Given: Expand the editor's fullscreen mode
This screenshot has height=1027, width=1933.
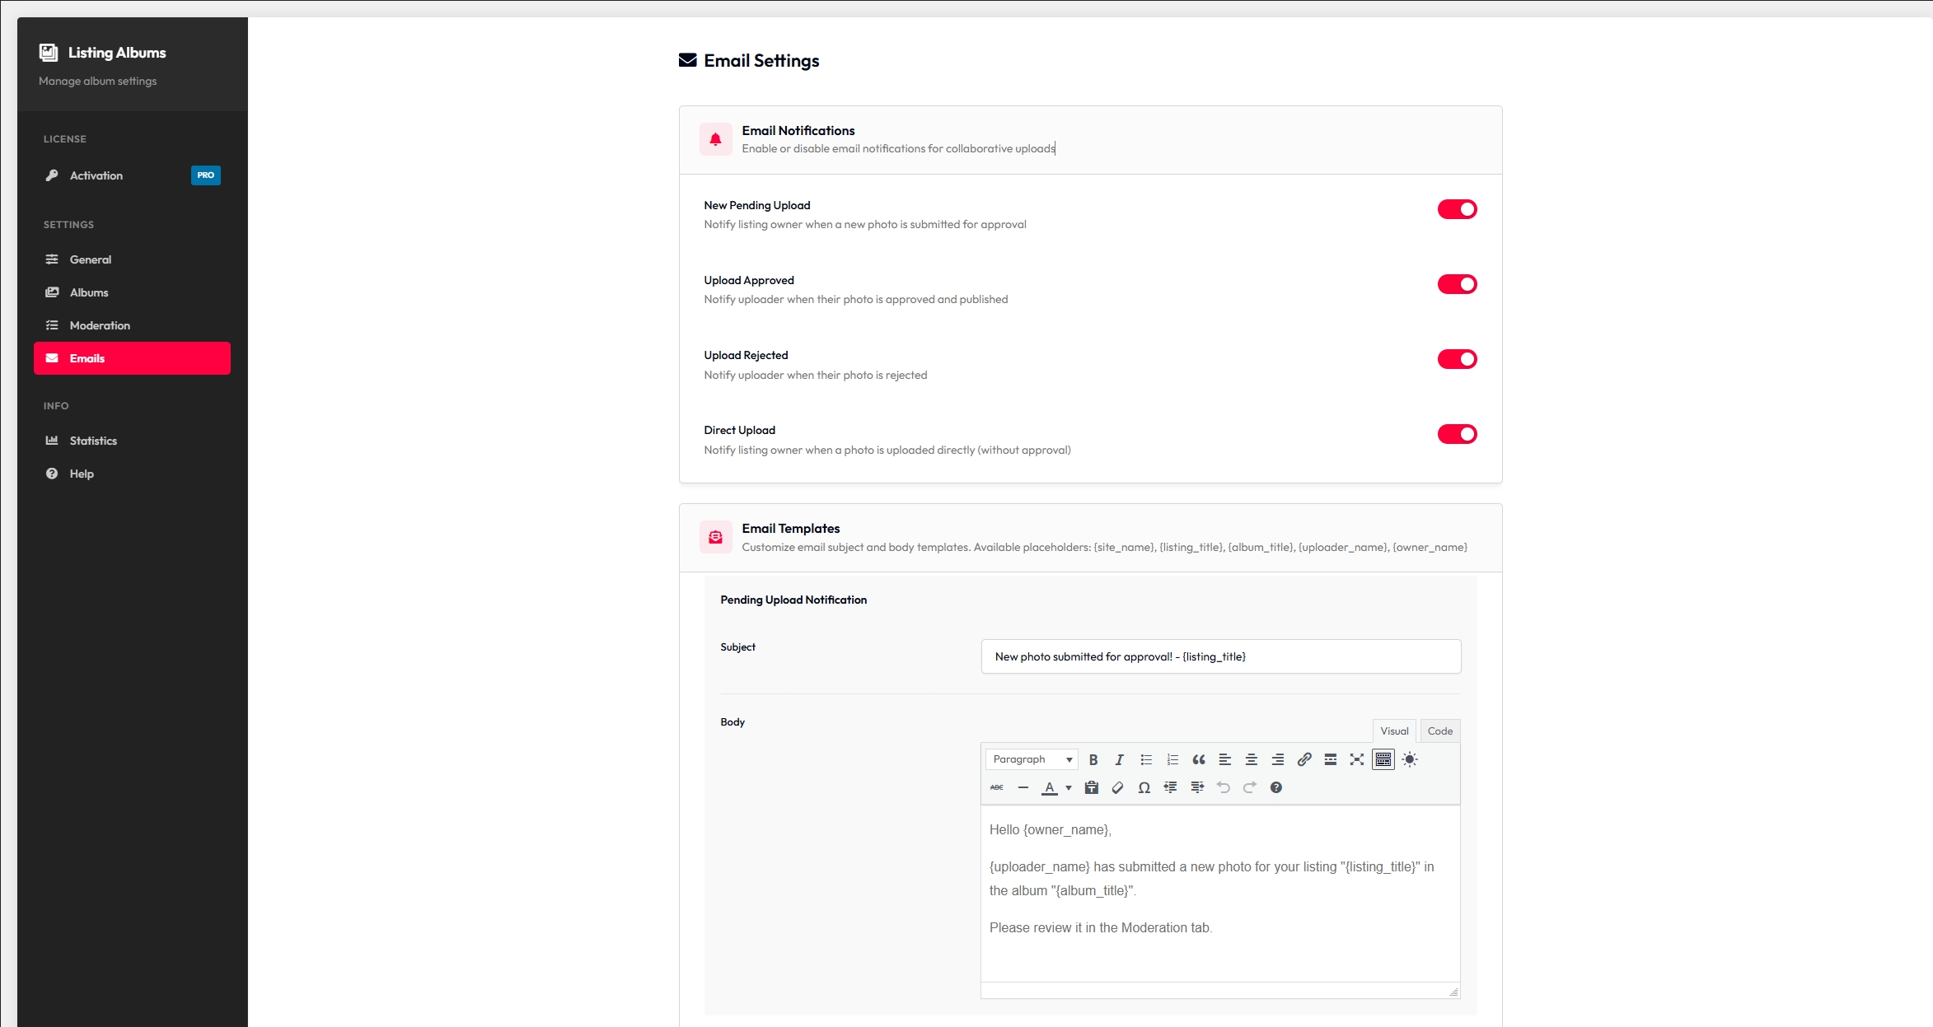Looking at the screenshot, I should (1356, 759).
